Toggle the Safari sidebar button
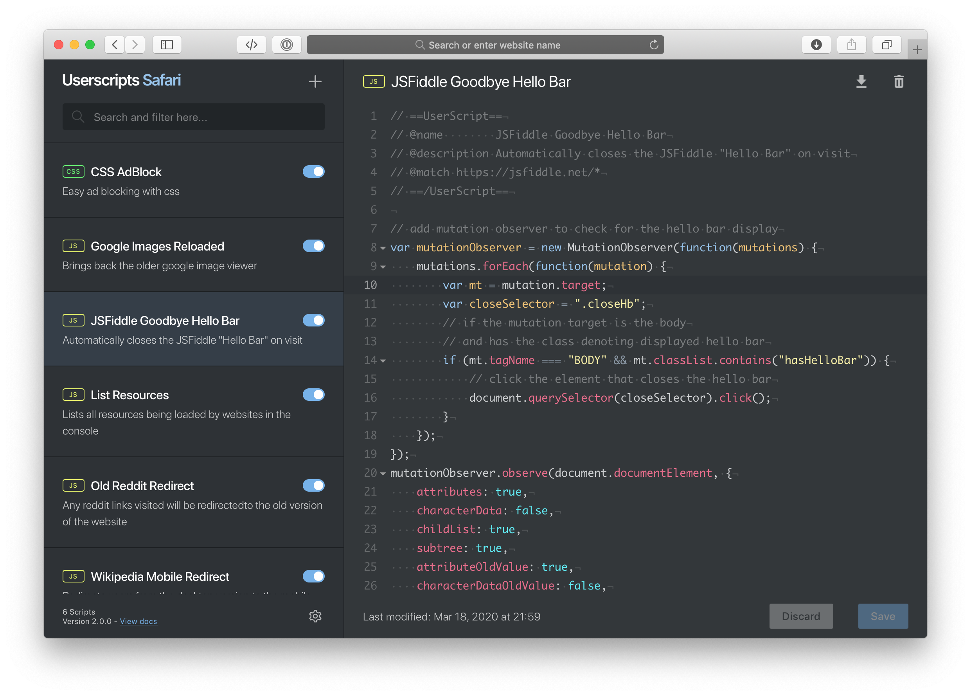The width and height of the screenshot is (971, 696). pos(167,45)
